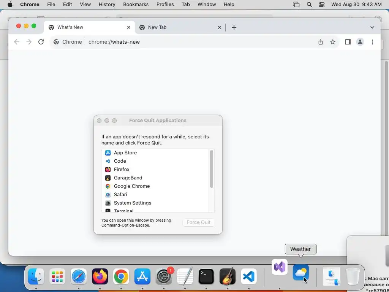
Task: Open the Bookmarks menu
Action: (x=136, y=5)
